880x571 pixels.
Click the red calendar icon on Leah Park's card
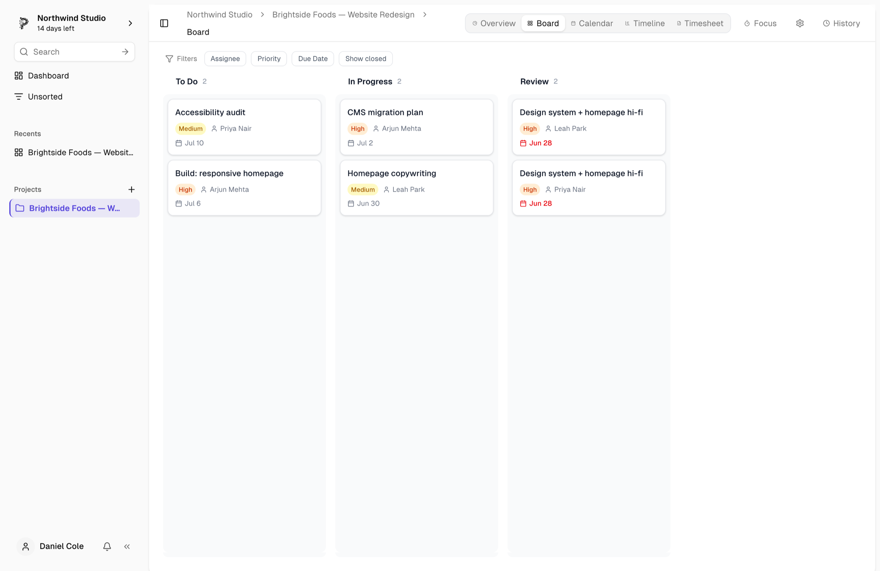tap(523, 143)
